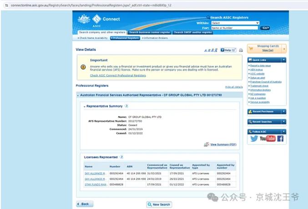Open the YouTube icon link
The image size is (308, 209).
coord(268,139)
